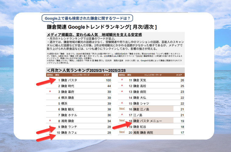Click the rank number 11
Screen dimensions: 231x152
click(130, 80)
